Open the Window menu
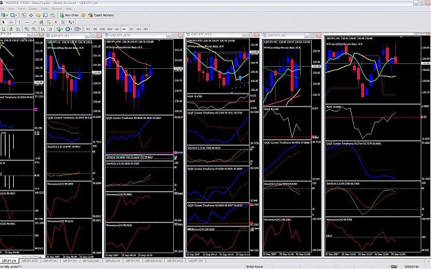431x269 pixels. (57, 8)
